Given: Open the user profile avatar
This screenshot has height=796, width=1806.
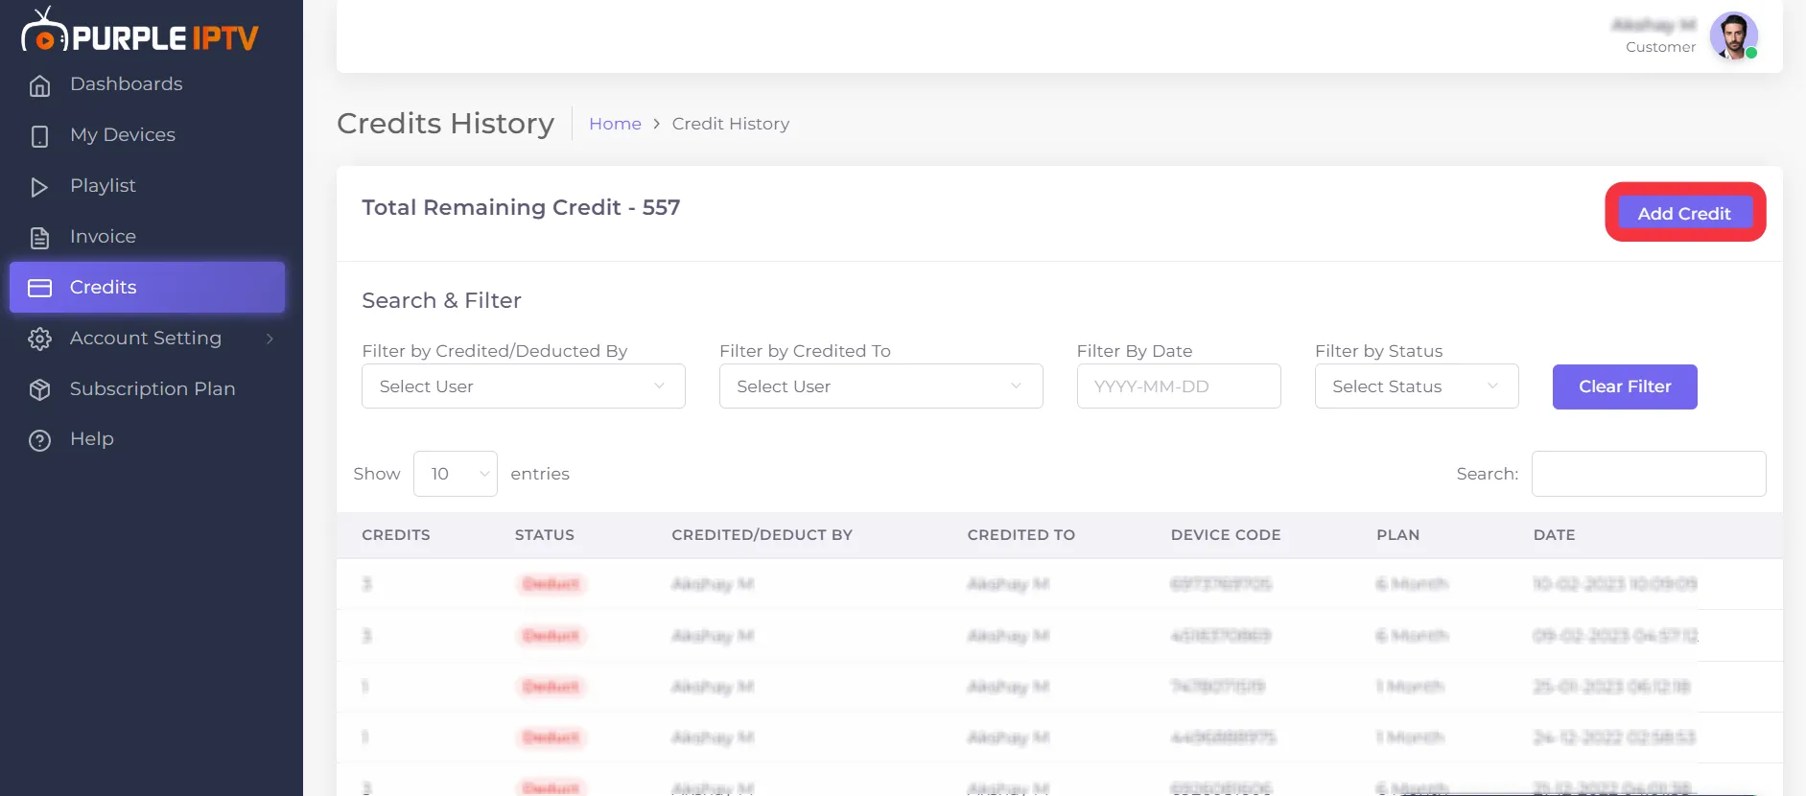Looking at the screenshot, I should [x=1733, y=35].
